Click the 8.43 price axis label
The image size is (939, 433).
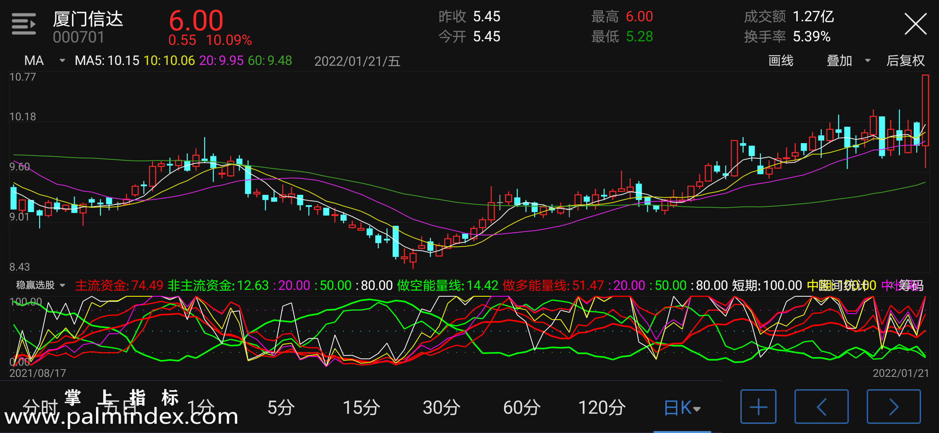coord(20,267)
